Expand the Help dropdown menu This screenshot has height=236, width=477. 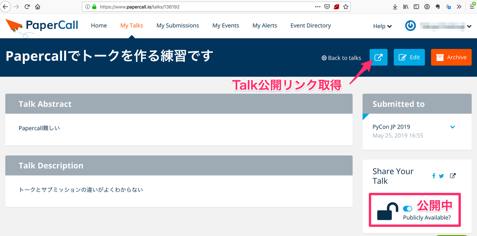click(x=382, y=26)
